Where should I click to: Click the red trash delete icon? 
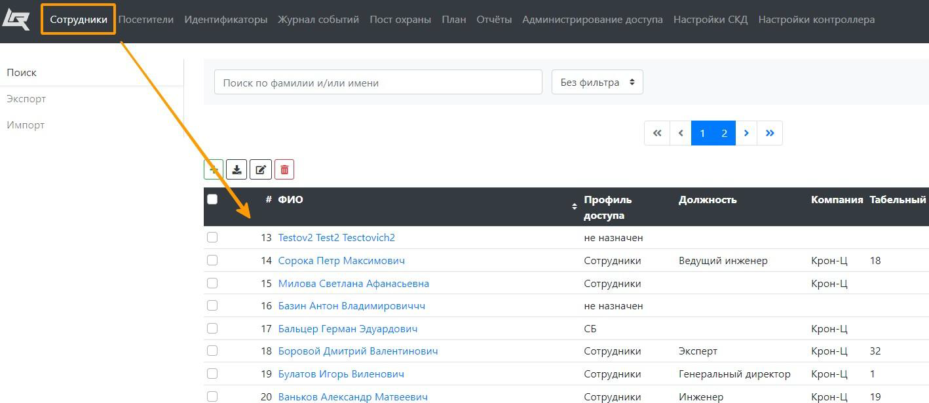point(284,170)
